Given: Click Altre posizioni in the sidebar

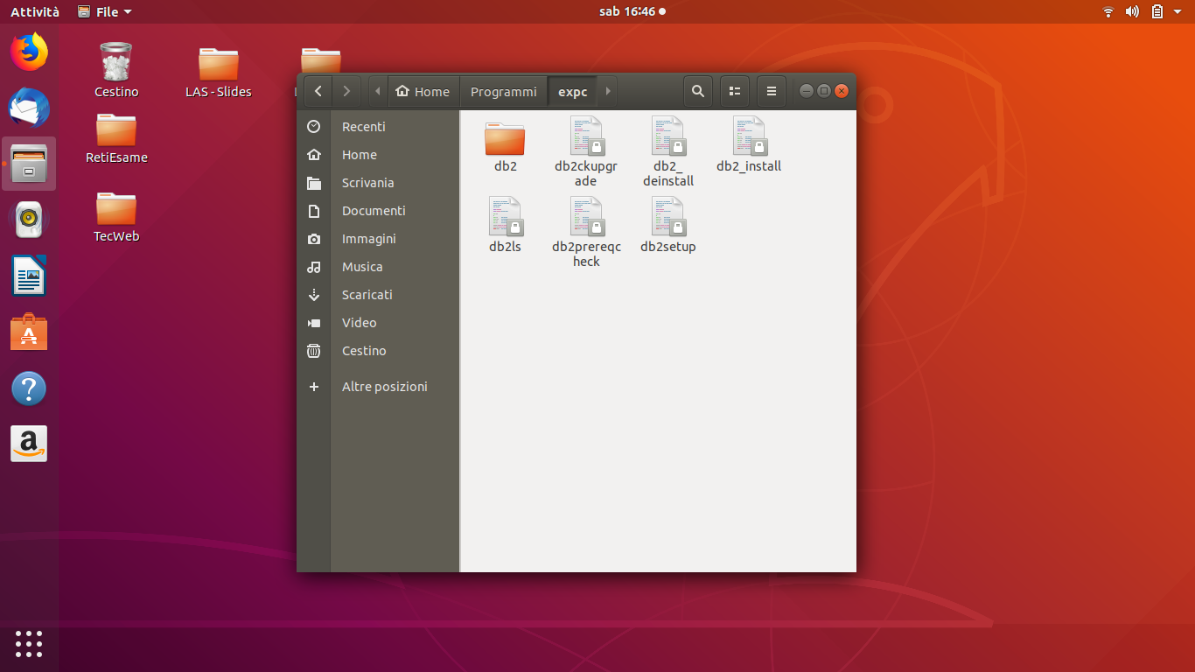Looking at the screenshot, I should pyautogui.click(x=384, y=387).
